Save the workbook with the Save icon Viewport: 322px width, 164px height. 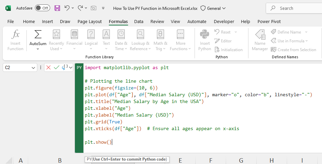pos(57,8)
